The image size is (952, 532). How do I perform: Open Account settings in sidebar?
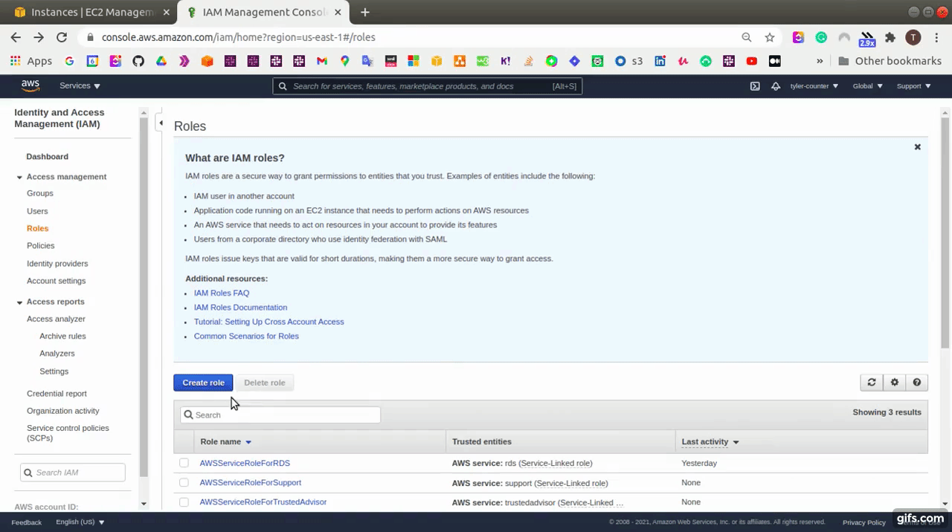(x=57, y=281)
